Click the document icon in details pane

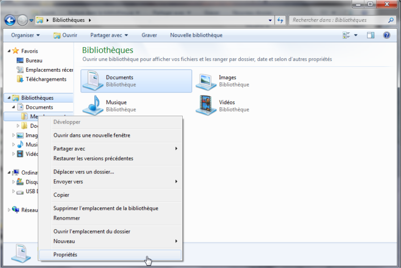21,253
